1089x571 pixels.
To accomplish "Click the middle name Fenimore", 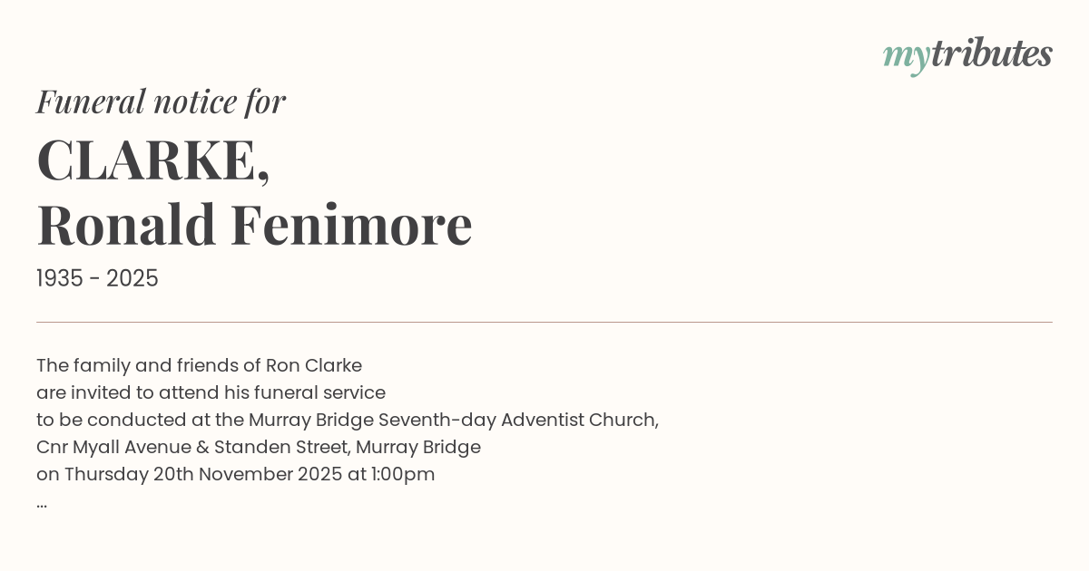I will pyautogui.click(x=351, y=225).
